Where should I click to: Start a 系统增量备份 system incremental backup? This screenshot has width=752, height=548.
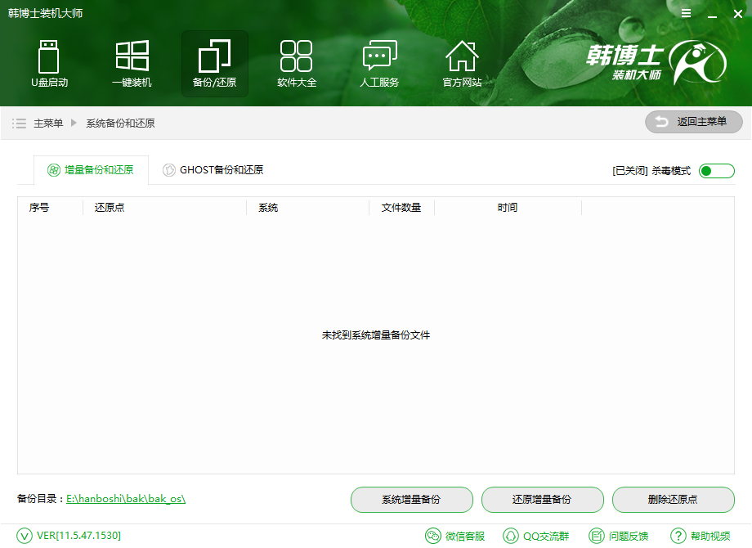[412, 500]
